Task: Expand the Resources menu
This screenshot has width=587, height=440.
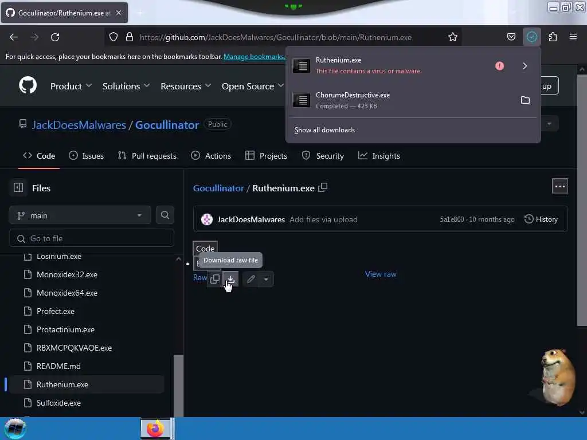Action: click(x=186, y=86)
